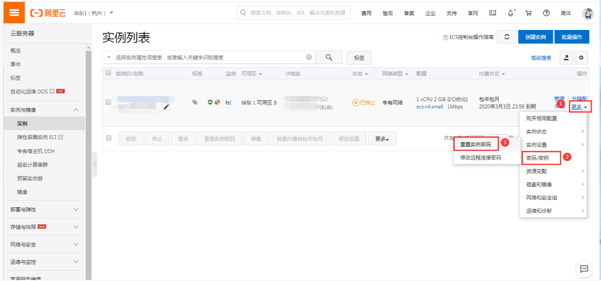The width and height of the screenshot is (601, 281).
Task: Open the notification bell
Action: coord(511,13)
